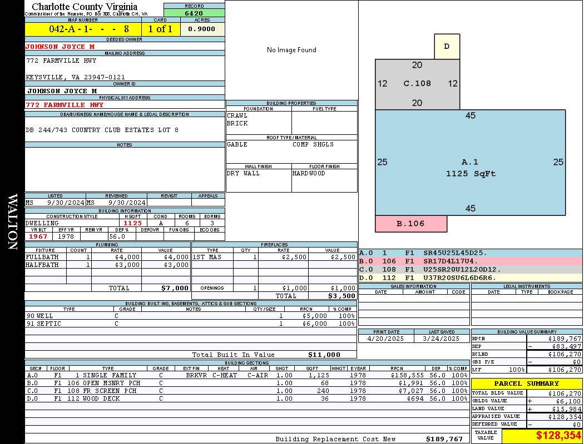The image size is (584, 444).
Task: Click the 90 WELL built-in row
Action: pyautogui.click(x=191, y=315)
